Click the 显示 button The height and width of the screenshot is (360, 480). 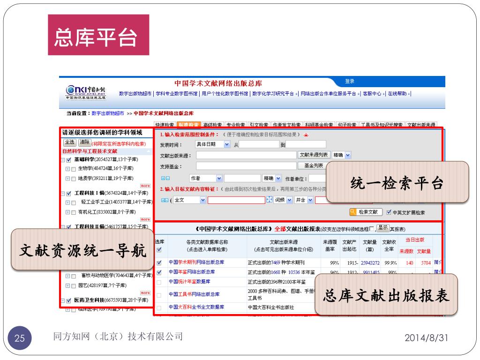(x=382, y=227)
